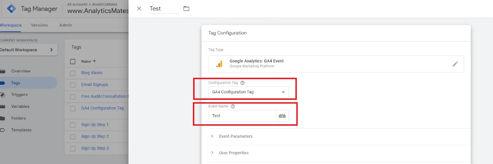493x164 pixels.
Task: Open the Free Audit/Consultation tag link
Action: point(105,96)
